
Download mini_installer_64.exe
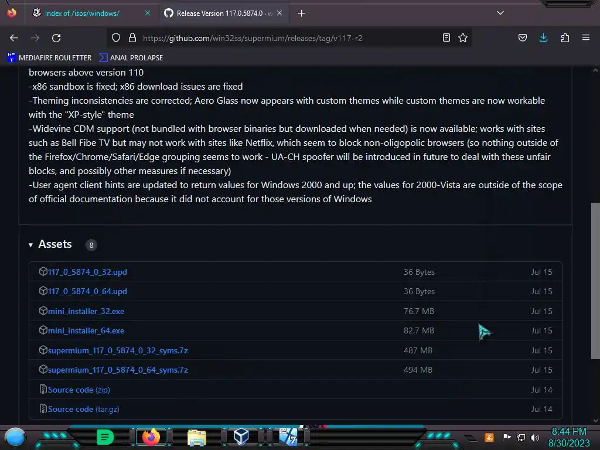pyautogui.click(x=86, y=330)
